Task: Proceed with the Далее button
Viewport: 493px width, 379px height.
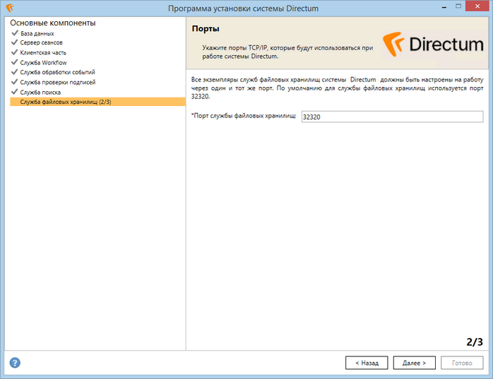Action: click(414, 363)
